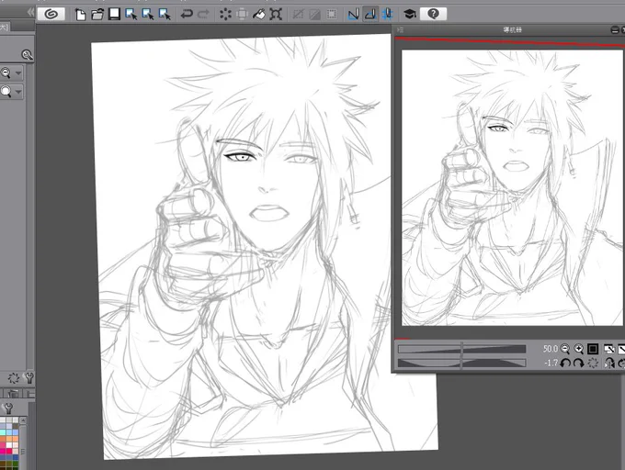625x470 pixels.
Task: Toggle snap to special ruler
Action: tap(370, 15)
